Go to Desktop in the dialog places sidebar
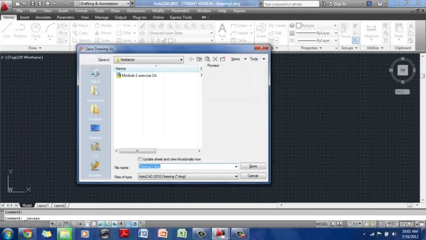 (x=95, y=132)
